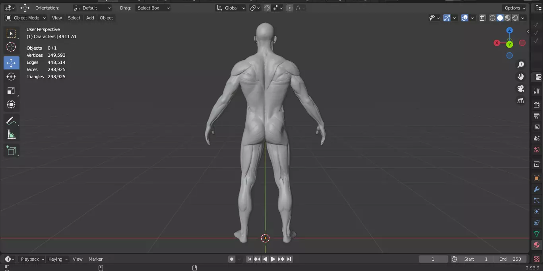Toggle viewport overlays display

click(x=465, y=18)
